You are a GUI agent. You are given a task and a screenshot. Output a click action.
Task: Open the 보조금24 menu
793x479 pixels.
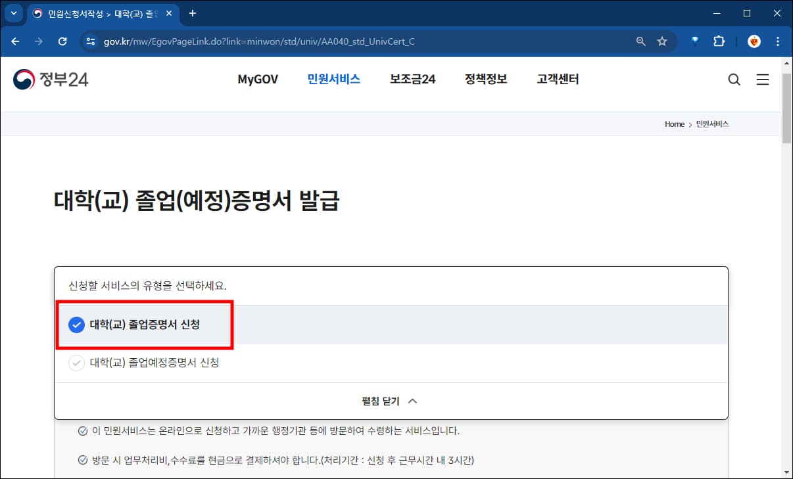(x=412, y=79)
